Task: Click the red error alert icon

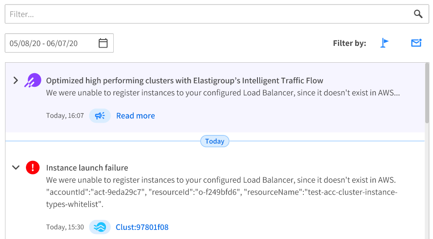Action: [33, 168]
